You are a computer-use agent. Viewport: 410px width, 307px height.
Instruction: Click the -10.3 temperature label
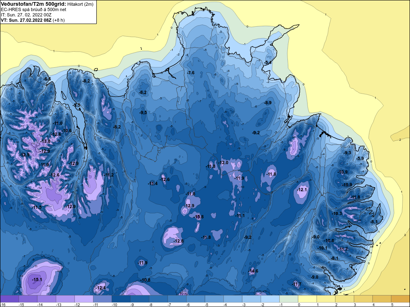coord(337,213)
